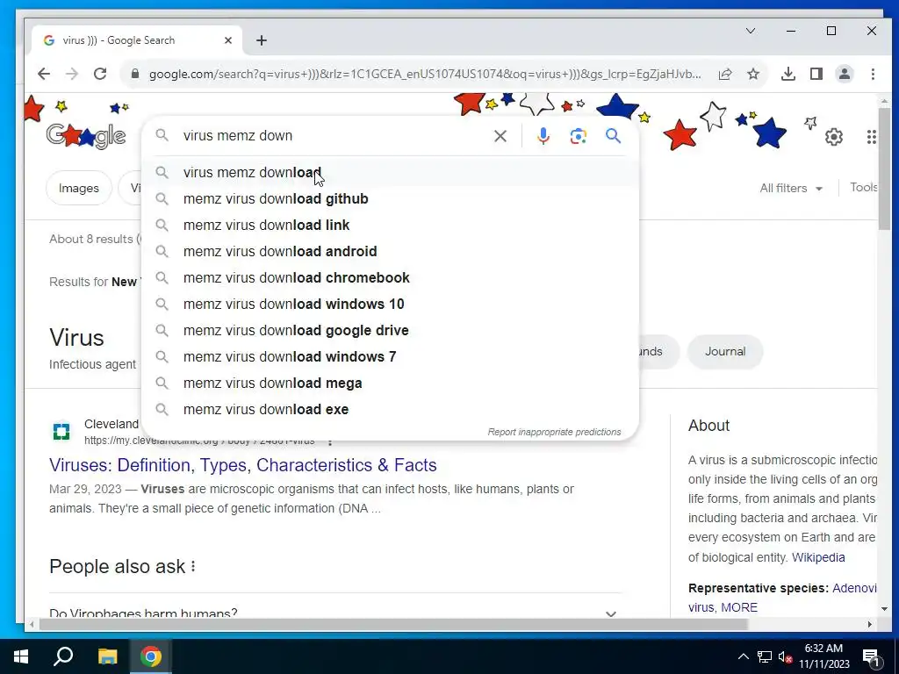The height and width of the screenshot is (674, 899).
Task: Open search Tools button
Action: click(x=863, y=188)
